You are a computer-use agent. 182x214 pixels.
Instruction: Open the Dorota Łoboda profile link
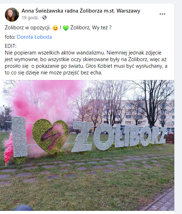tap(34, 37)
